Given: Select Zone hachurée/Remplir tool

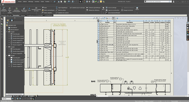Looking at the screenshot, I should [113, 13].
